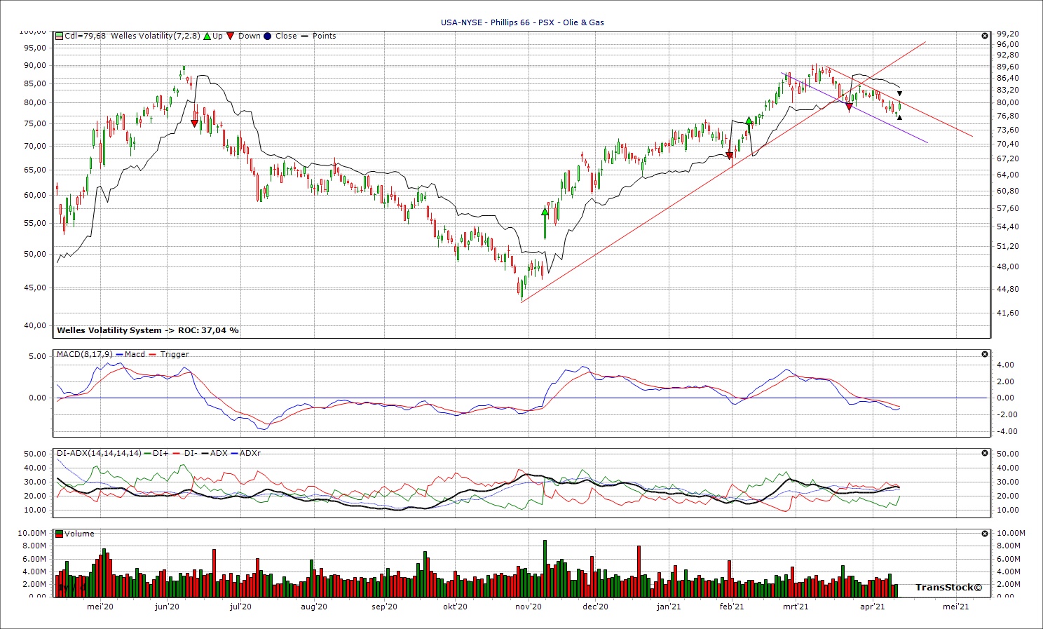Click the red Down triangle legend icon

[x=231, y=36]
